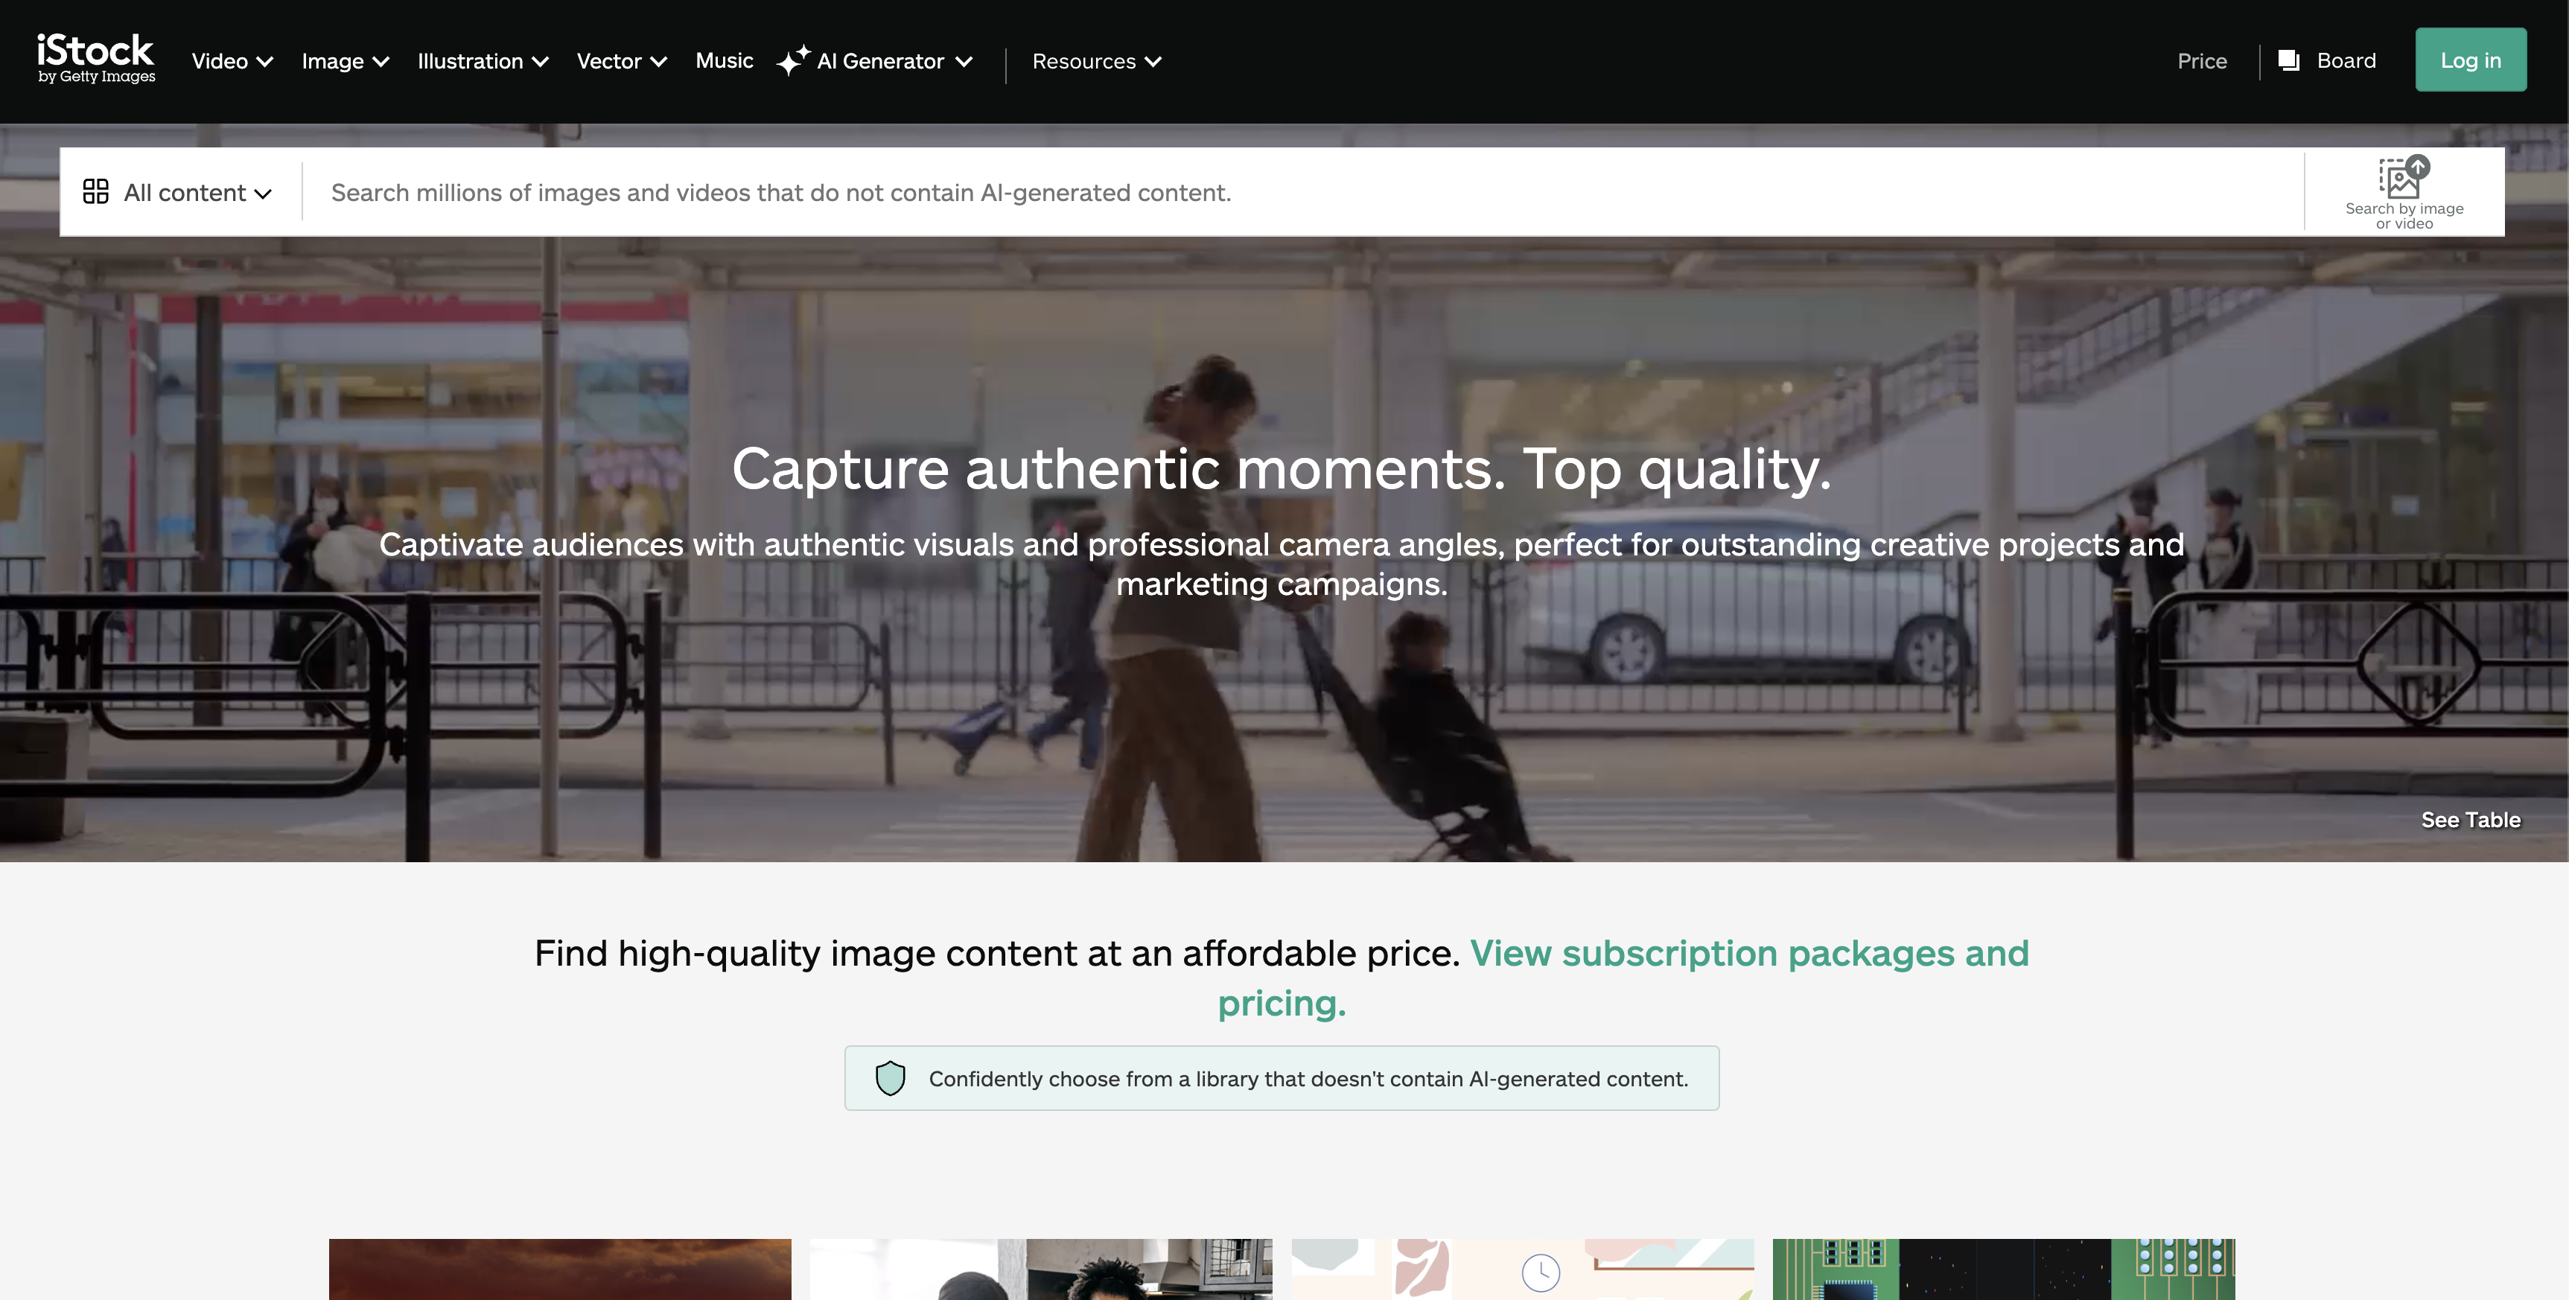Expand the Vector menu

pos(621,61)
